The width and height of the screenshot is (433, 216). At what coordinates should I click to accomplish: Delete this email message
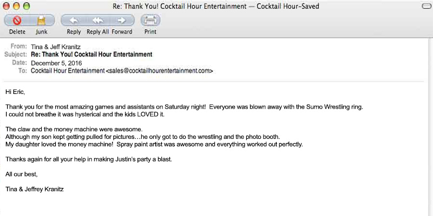[17, 21]
